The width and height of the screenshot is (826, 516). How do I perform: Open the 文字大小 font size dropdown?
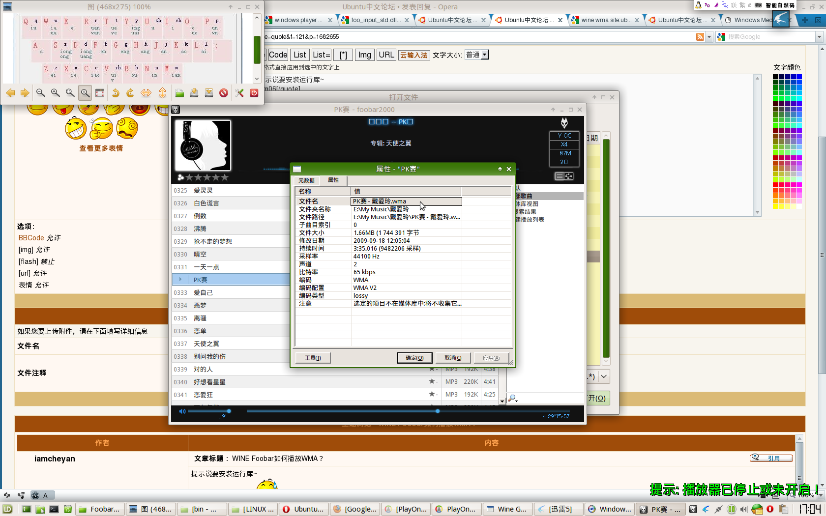(x=477, y=55)
